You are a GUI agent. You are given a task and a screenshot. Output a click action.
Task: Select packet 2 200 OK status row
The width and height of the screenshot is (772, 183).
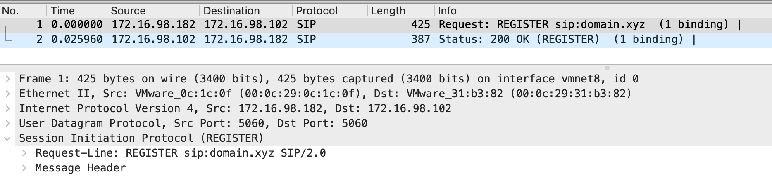pos(386,40)
